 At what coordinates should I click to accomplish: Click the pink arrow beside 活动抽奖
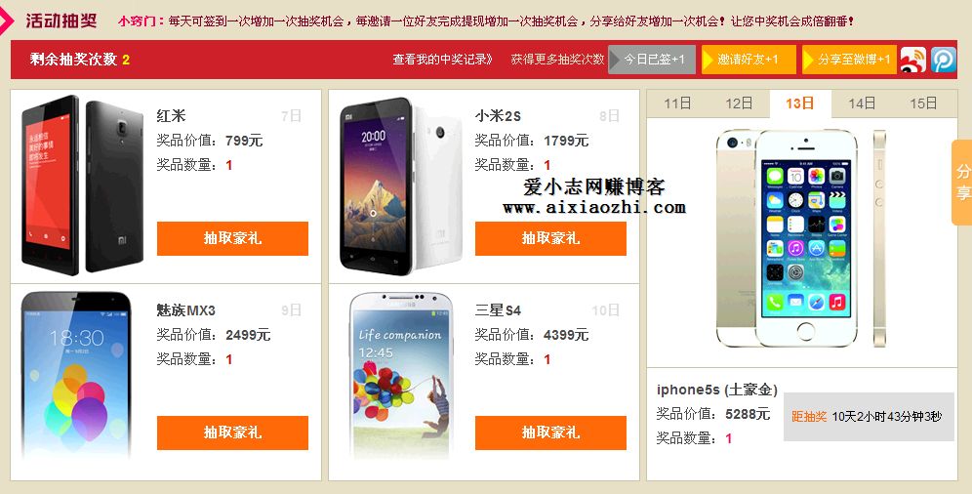[x=6, y=20]
